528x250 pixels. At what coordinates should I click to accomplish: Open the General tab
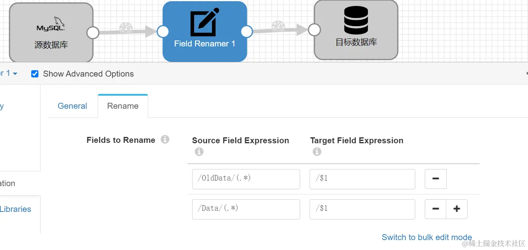pos(72,106)
